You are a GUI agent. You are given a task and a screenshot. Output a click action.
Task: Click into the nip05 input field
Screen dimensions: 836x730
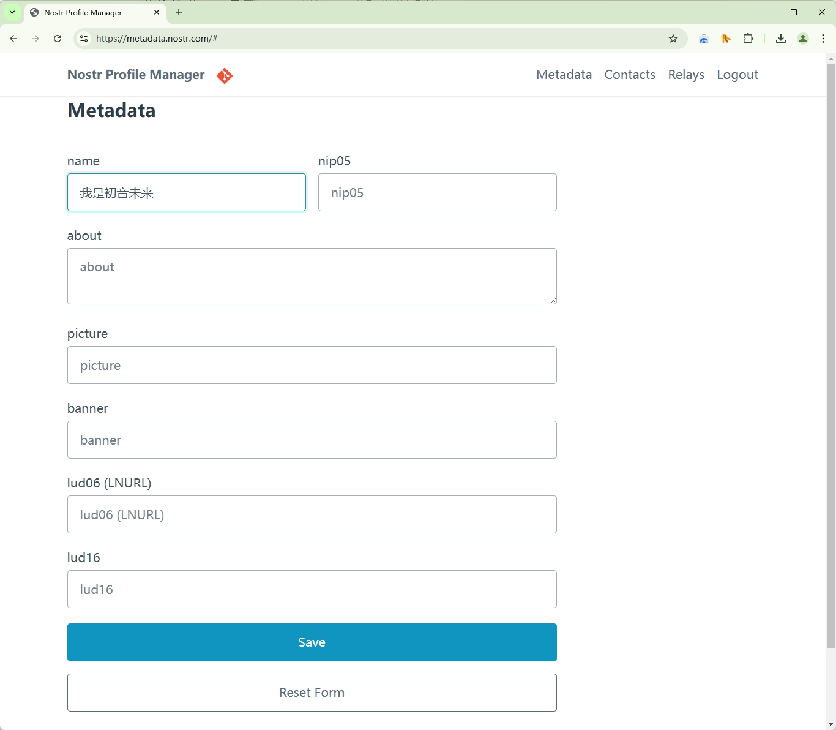pos(437,192)
